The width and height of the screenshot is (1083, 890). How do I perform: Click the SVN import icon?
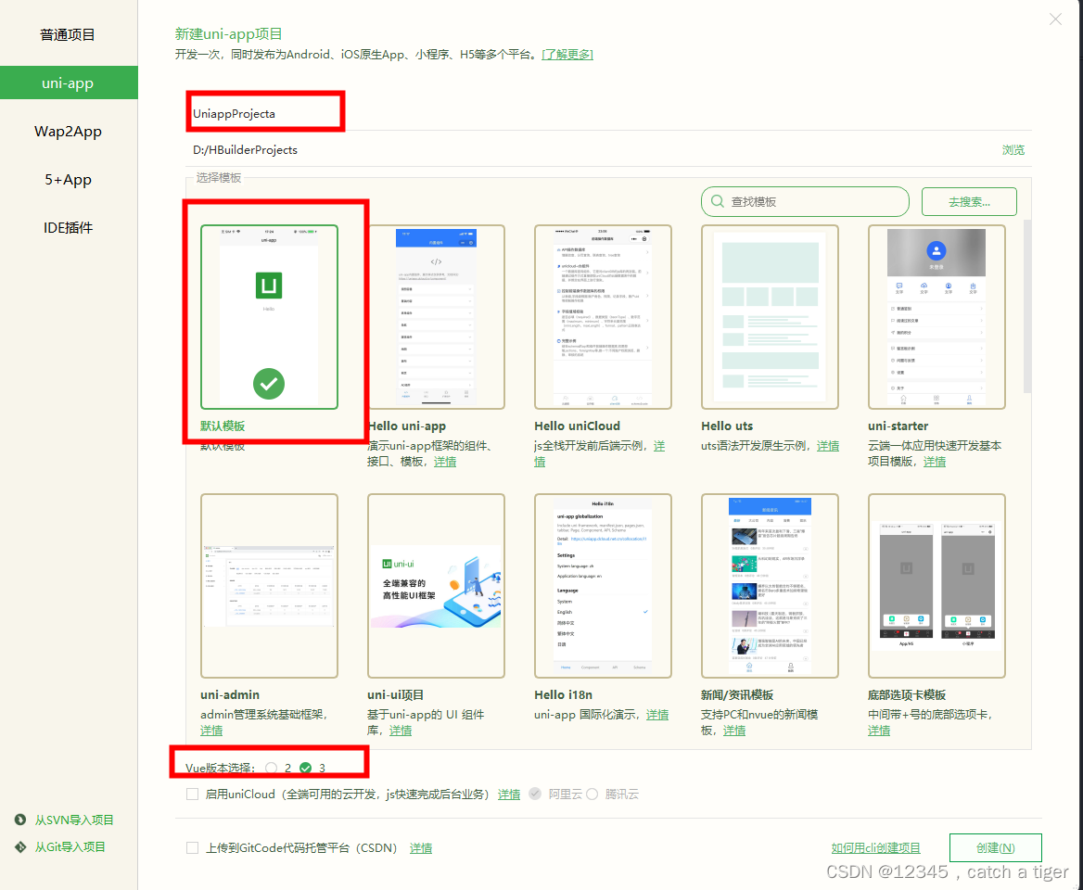pyautogui.click(x=20, y=820)
